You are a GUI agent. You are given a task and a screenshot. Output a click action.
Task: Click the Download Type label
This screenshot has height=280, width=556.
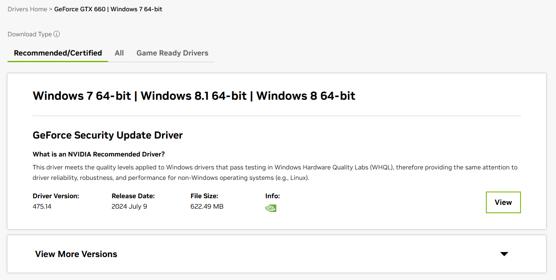click(30, 34)
